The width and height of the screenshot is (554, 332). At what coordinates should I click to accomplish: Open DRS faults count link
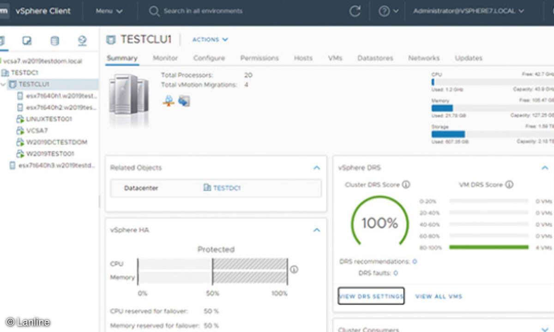pos(396,273)
